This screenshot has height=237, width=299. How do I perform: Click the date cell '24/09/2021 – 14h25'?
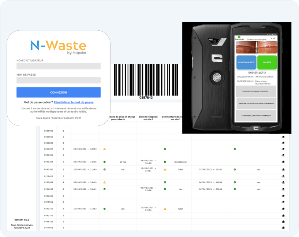85,162
